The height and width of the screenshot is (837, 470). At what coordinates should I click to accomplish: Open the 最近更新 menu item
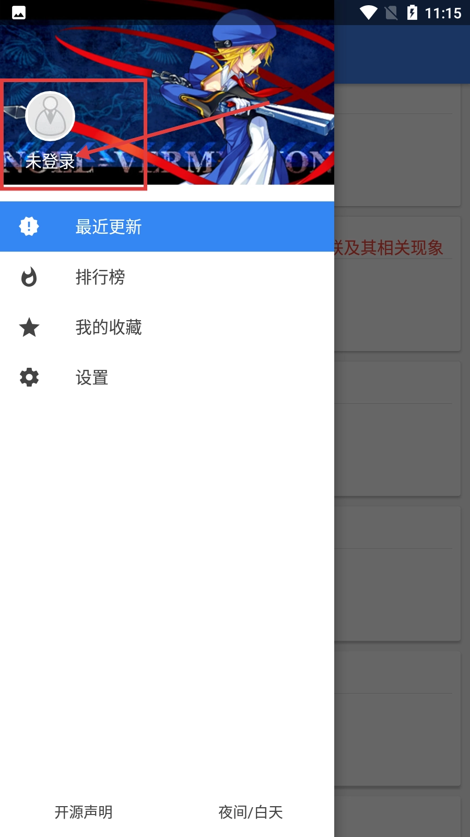point(167,227)
